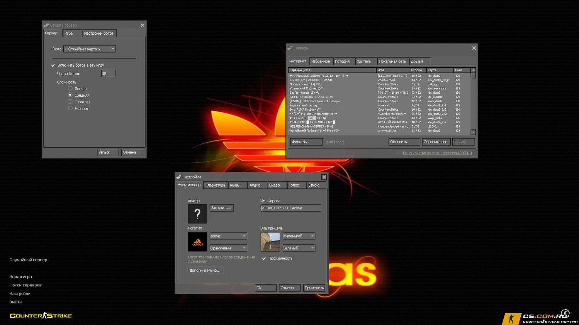This screenshot has height=325, width=579.
Task: Select Средняя difficulty
Action: tap(70, 95)
